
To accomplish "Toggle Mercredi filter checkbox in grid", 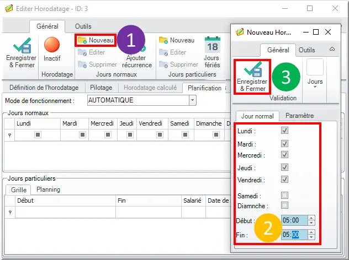I will [x=108, y=134].
